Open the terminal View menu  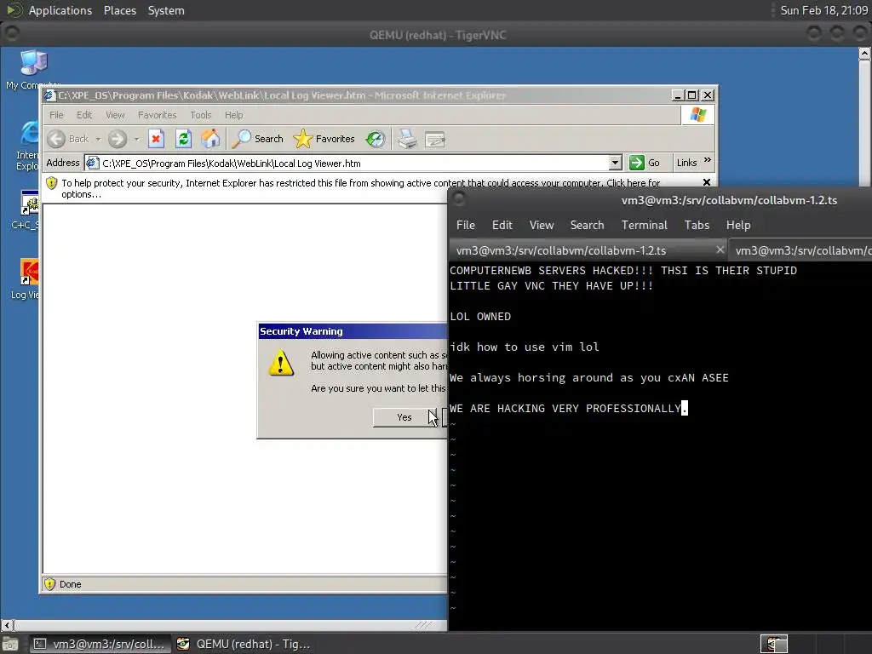pyautogui.click(x=541, y=225)
